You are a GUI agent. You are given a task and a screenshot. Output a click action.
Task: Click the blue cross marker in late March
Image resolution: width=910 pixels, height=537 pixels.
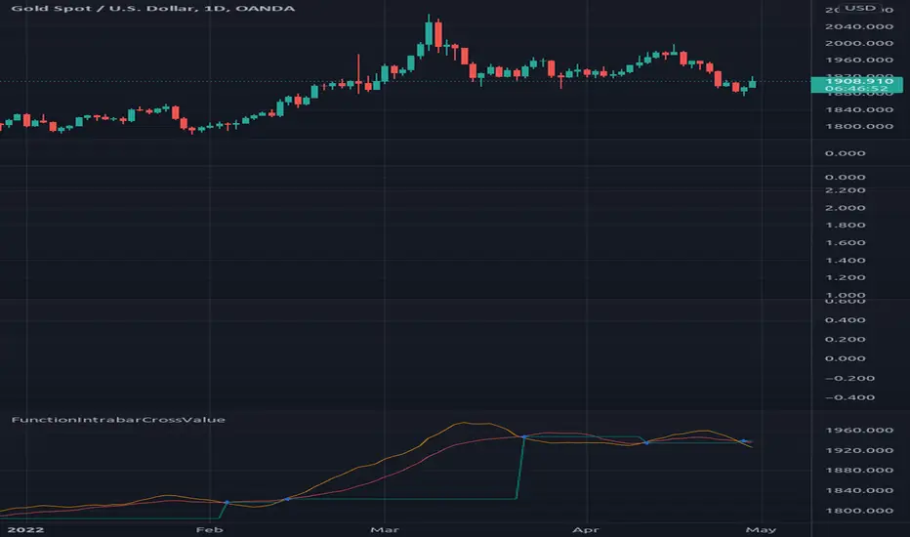pyautogui.click(x=523, y=436)
